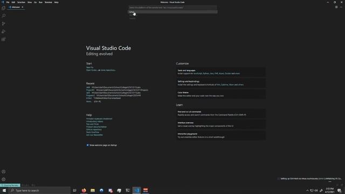345x194 pixels.
Task: Click the platform selection input box
Action: click(172, 8)
